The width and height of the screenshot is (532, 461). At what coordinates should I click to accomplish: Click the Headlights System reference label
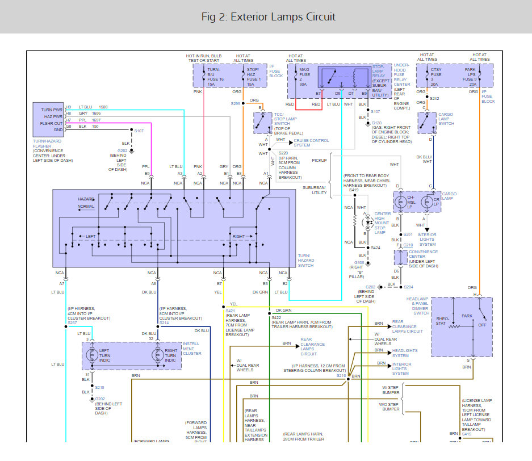coord(405,353)
